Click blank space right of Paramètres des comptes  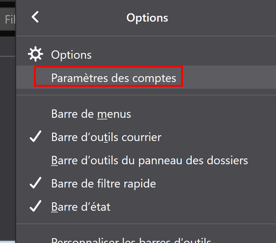(229, 78)
